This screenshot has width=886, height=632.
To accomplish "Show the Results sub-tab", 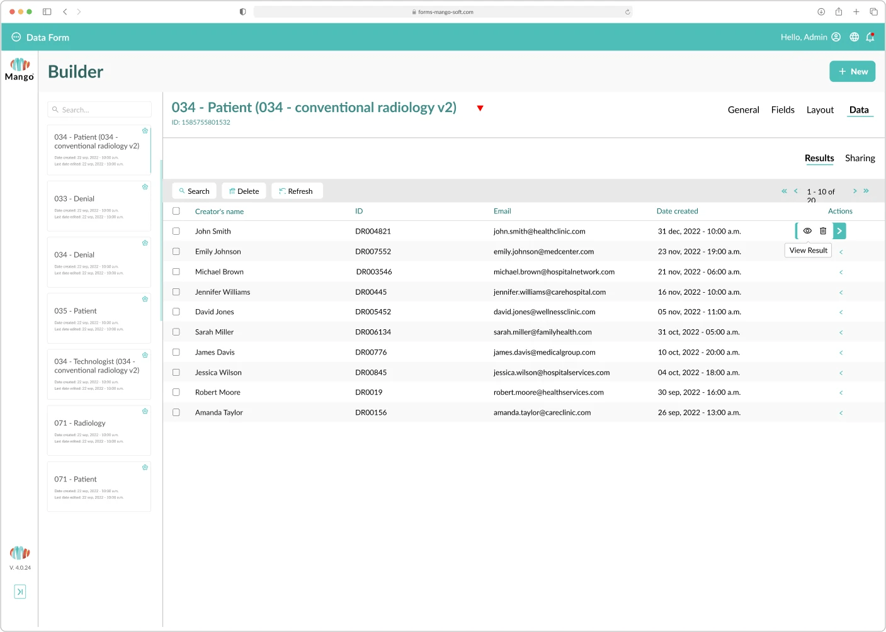I will [x=819, y=158].
